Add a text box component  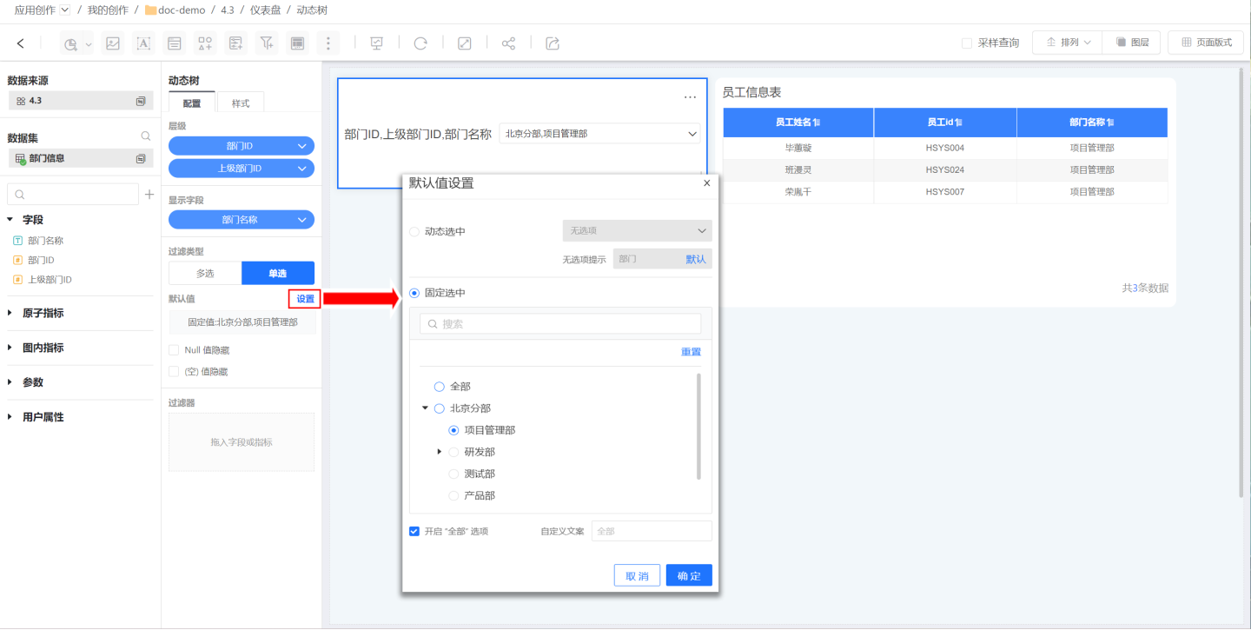143,43
